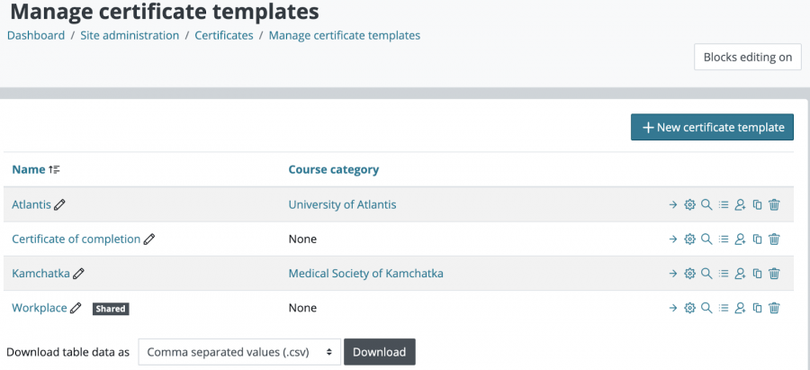Open the download format dropdown
Image resolution: width=810 pixels, height=370 pixels.
click(x=239, y=352)
